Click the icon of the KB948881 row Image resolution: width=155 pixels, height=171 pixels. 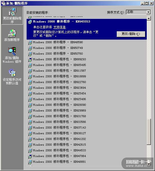pyautogui.click(x=30, y=162)
